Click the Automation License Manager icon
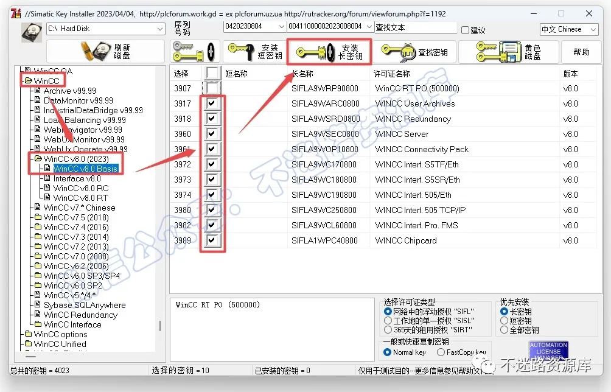 (548, 350)
